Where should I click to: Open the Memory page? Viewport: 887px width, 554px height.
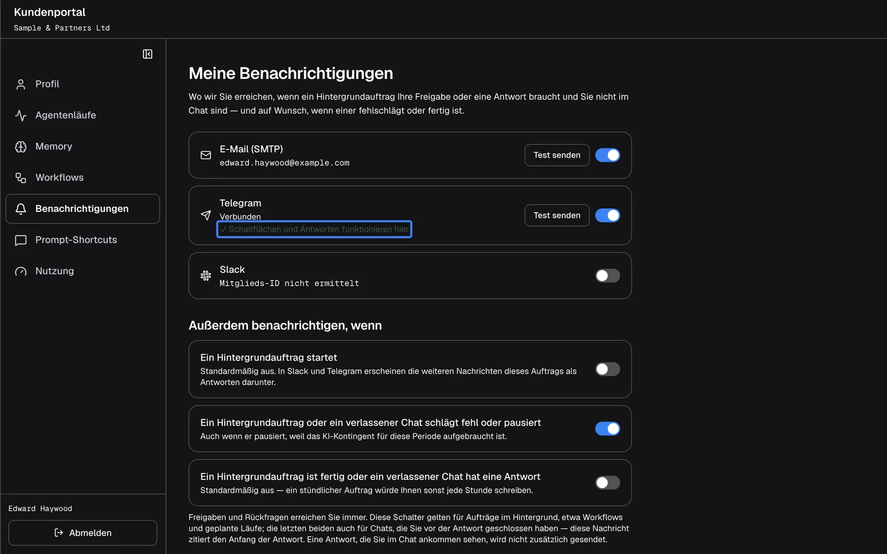(83, 147)
